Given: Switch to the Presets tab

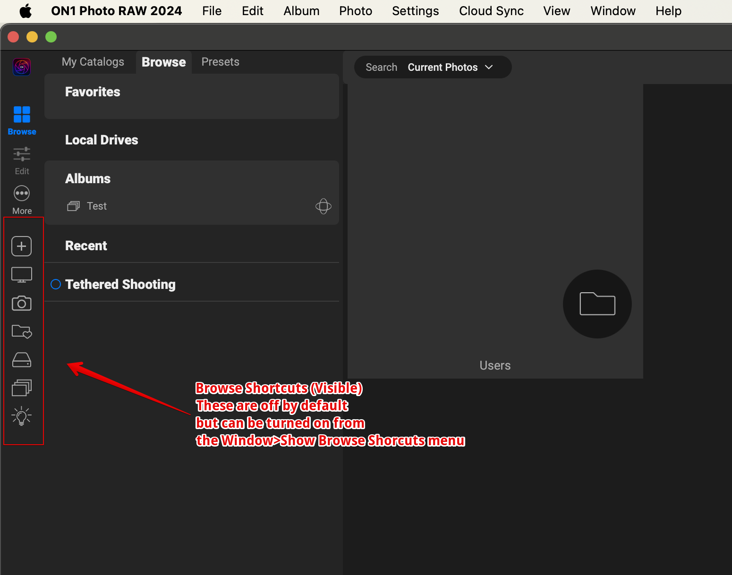Looking at the screenshot, I should coord(220,62).
